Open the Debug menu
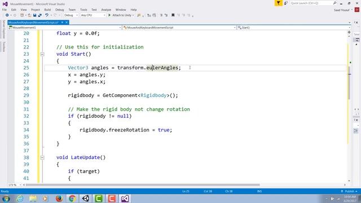361x203 pixels. pyautogui.click(x=59, y=10)
